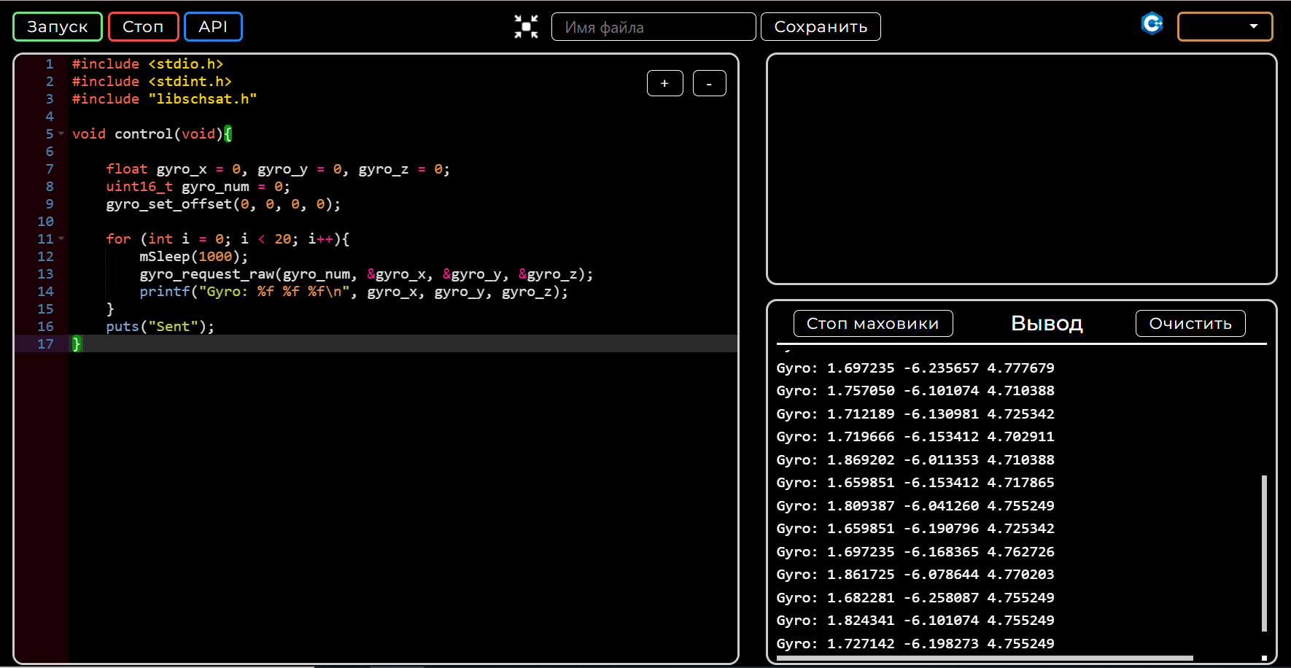Open the language selection dropdown
The width and height of the screenshot is (1291, 668).
point(1225,26)
